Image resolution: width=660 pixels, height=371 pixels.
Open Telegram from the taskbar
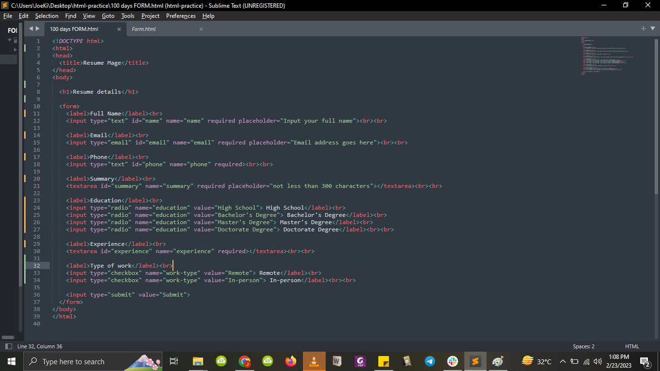click(430, 361)
